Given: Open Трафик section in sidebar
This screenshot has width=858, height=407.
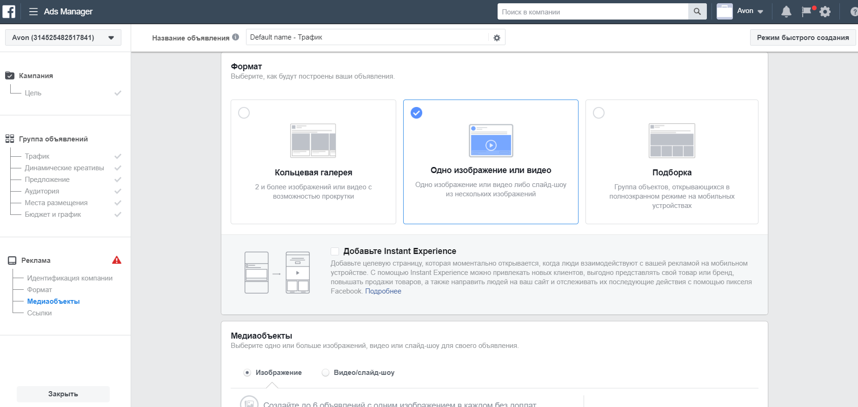Looking at the screenshot, I should click(x=37, y=156).
